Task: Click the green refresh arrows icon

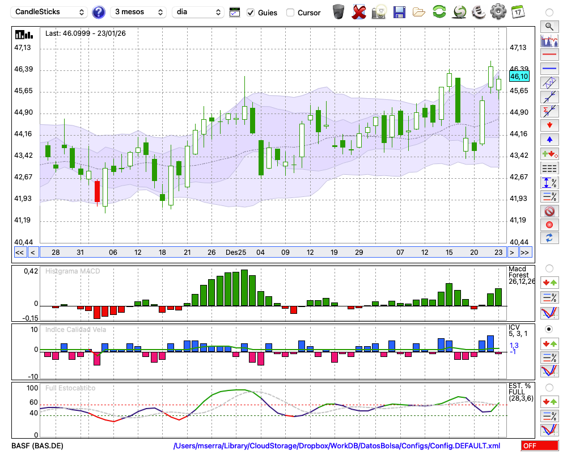Action: pos(439,12)
